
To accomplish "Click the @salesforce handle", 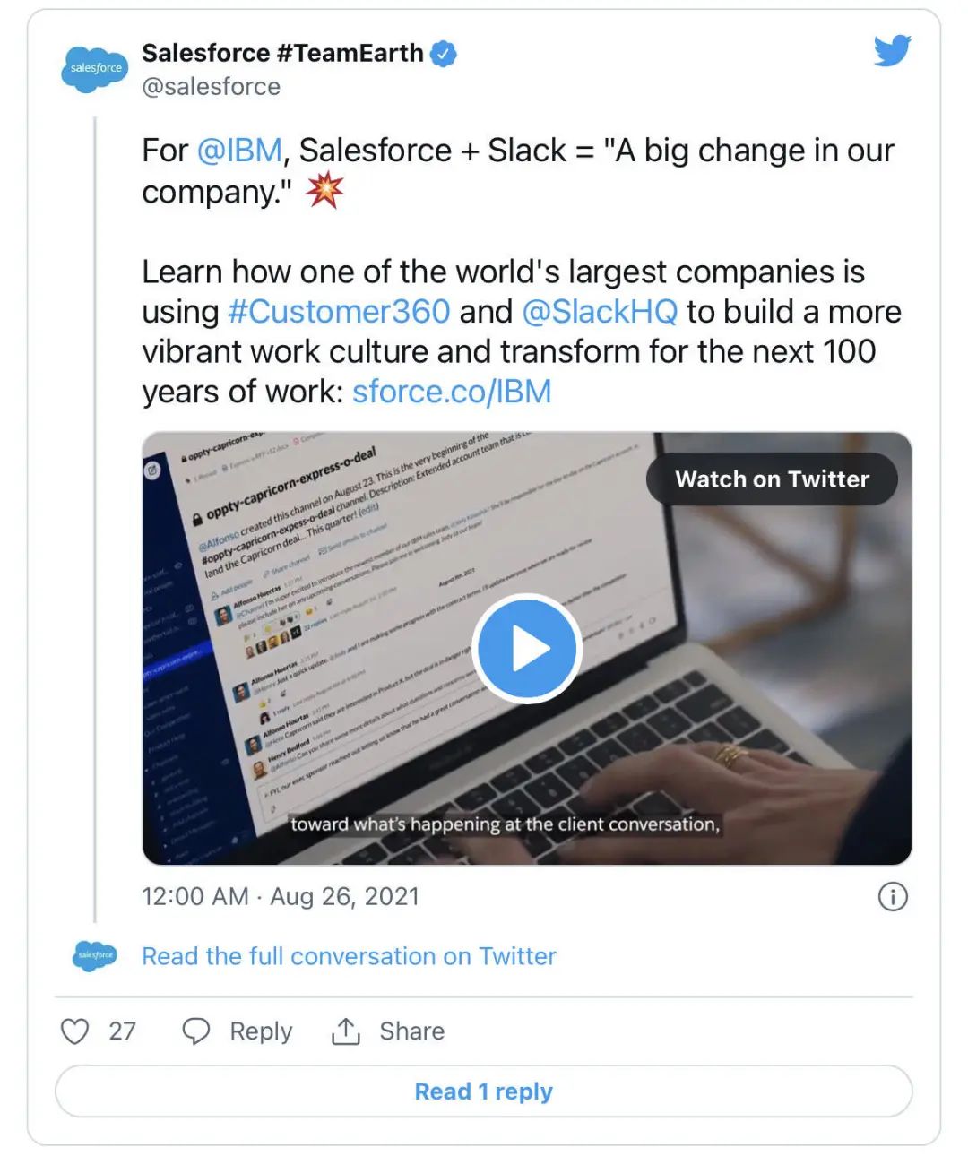I will (x=211, y=87).
